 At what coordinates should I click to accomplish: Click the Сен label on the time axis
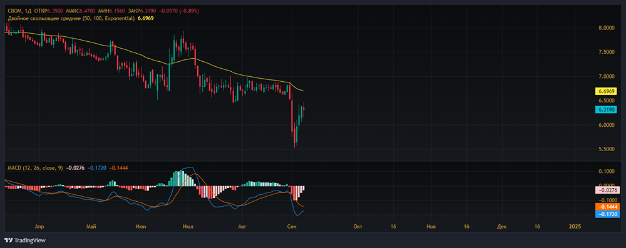[292, 227]
